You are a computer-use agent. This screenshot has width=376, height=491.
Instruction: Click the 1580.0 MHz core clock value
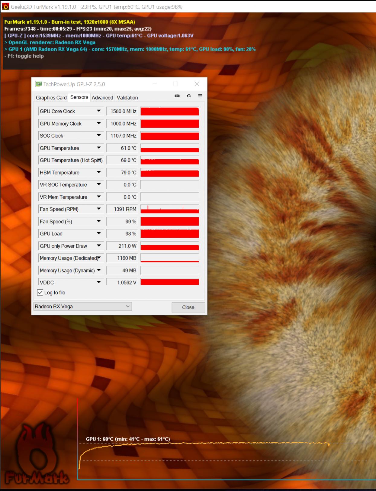[x=122, y=111]
